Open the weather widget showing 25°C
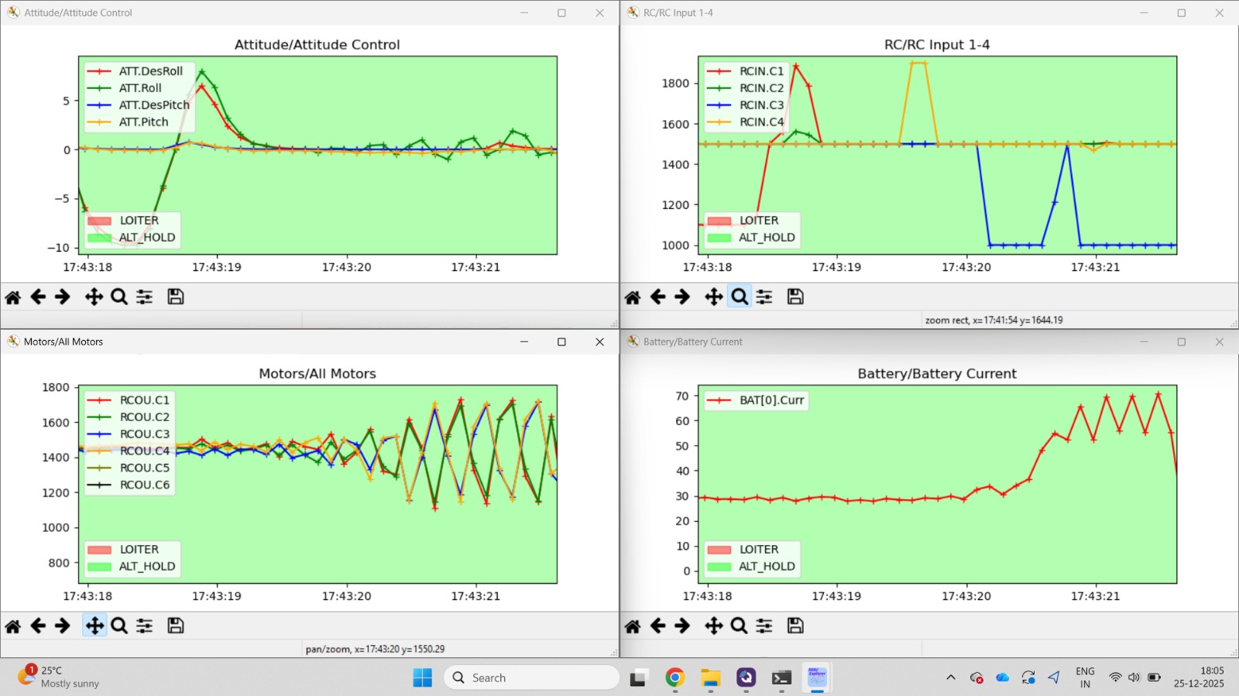The image size is (1239, 696). (59, 677)
